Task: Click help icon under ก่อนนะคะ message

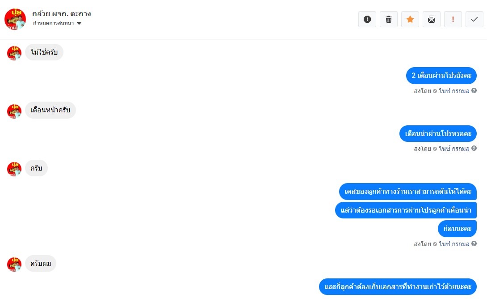Action: tap(474, 243)
